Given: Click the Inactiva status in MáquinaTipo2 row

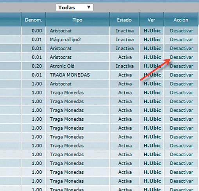Looking at the screenshot, I should point(125,39).
